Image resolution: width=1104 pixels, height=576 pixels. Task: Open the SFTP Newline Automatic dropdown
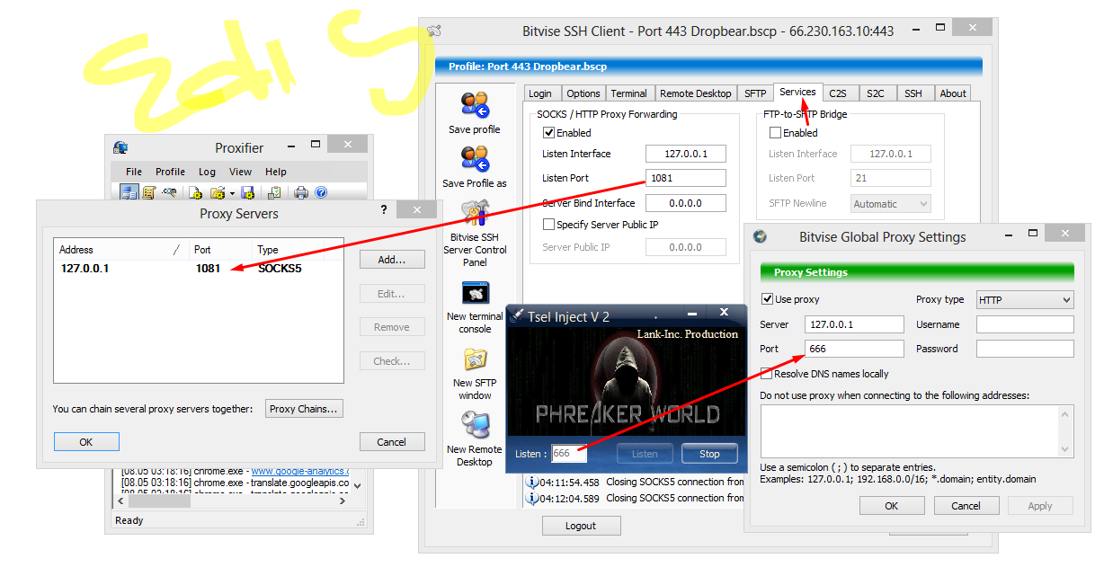point(891,204)
